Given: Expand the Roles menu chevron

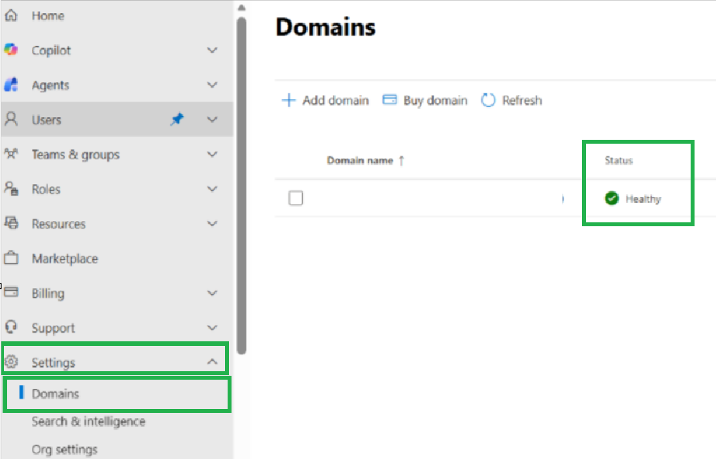Looking at the screenshot, I should [212, 189].
